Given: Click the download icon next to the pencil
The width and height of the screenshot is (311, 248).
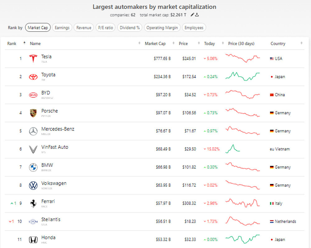Looking at the screenshot, I should pos(197,15).
